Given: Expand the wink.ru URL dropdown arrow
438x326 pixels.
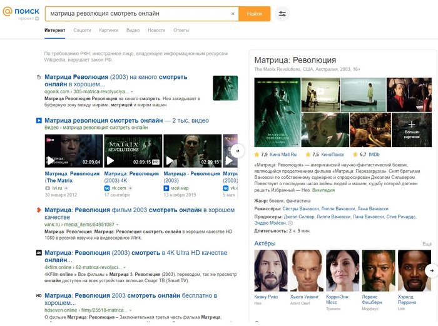Looking at the screenshot, I should [x=118, y=225].
